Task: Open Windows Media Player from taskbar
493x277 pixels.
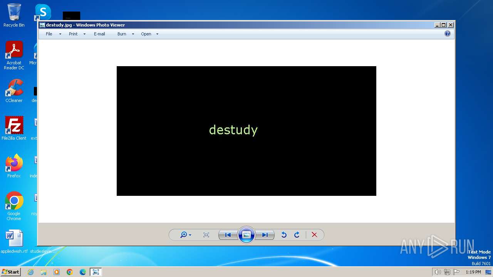Action: (x=57, y=272)
